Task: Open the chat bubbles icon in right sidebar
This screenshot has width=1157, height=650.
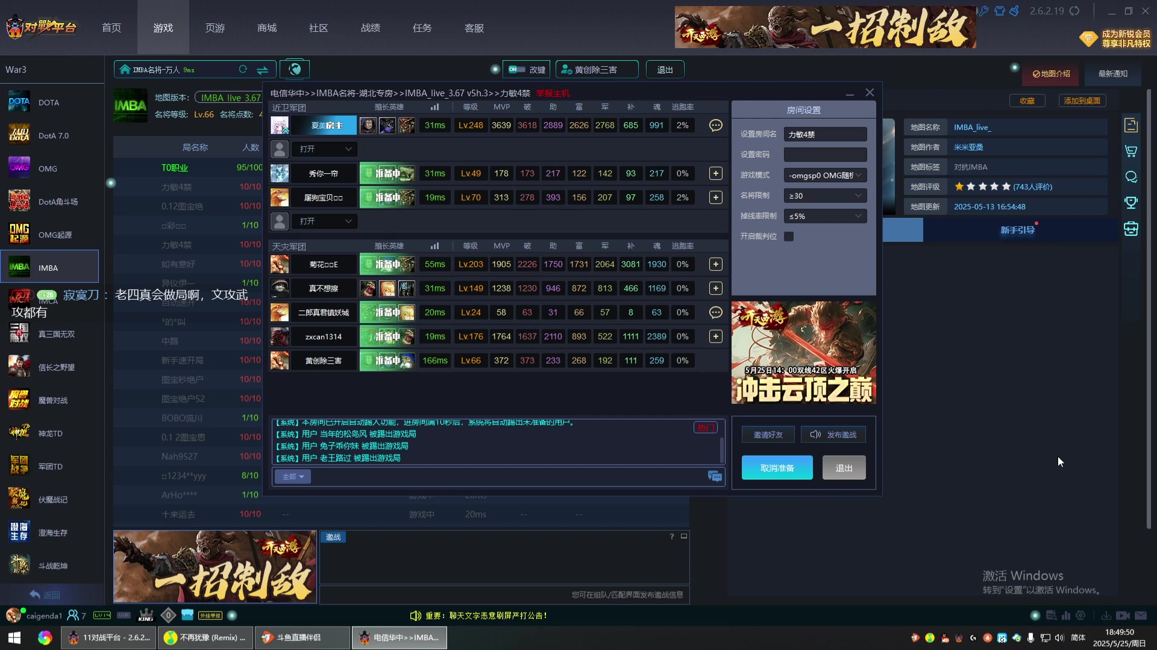Action: click(x=1131, y=177)
